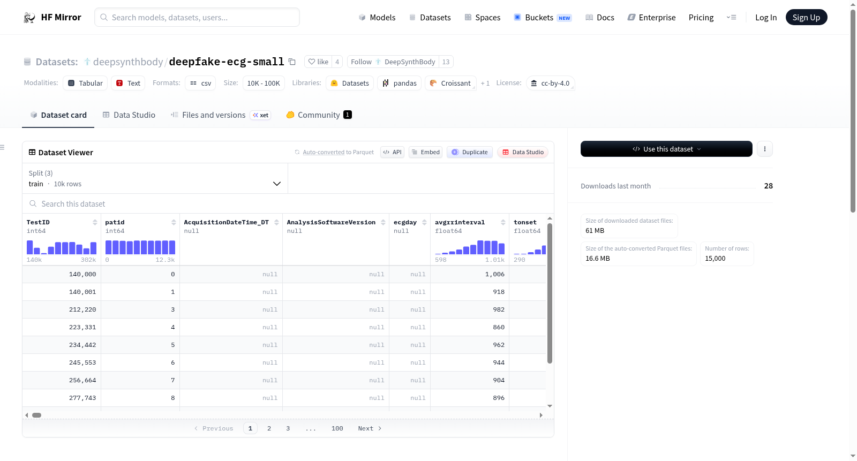Click the TestID histogram bars
The width and height of the screenshot is (857, 461).
[x=62, y=247]
